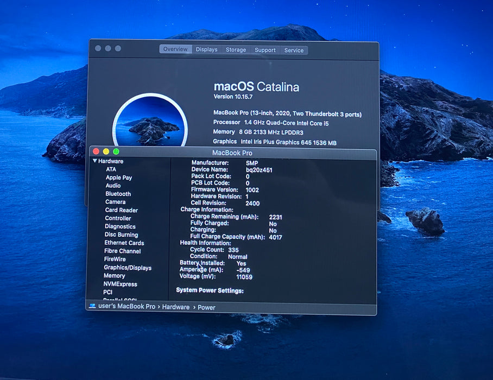The width and height of the screenshot is (493, 380).
Task: Select Controller in sidebar
Action: (118, 218)
